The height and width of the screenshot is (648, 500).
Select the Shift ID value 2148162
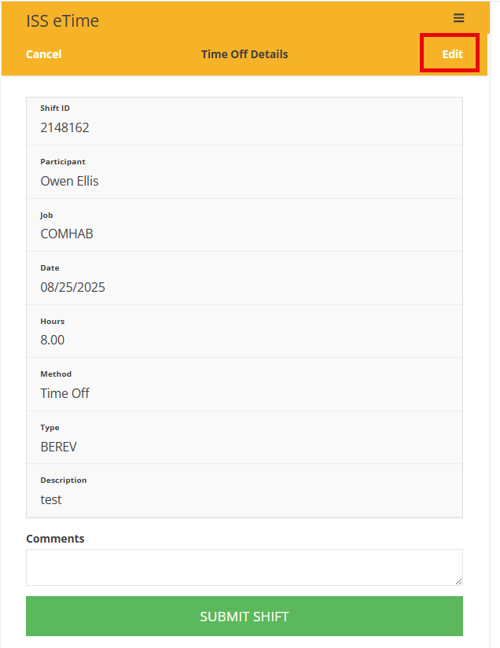click(x=64, y=127)
